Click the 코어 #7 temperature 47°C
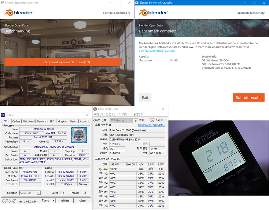Viewport: 269px width, 210px height. 123,205
